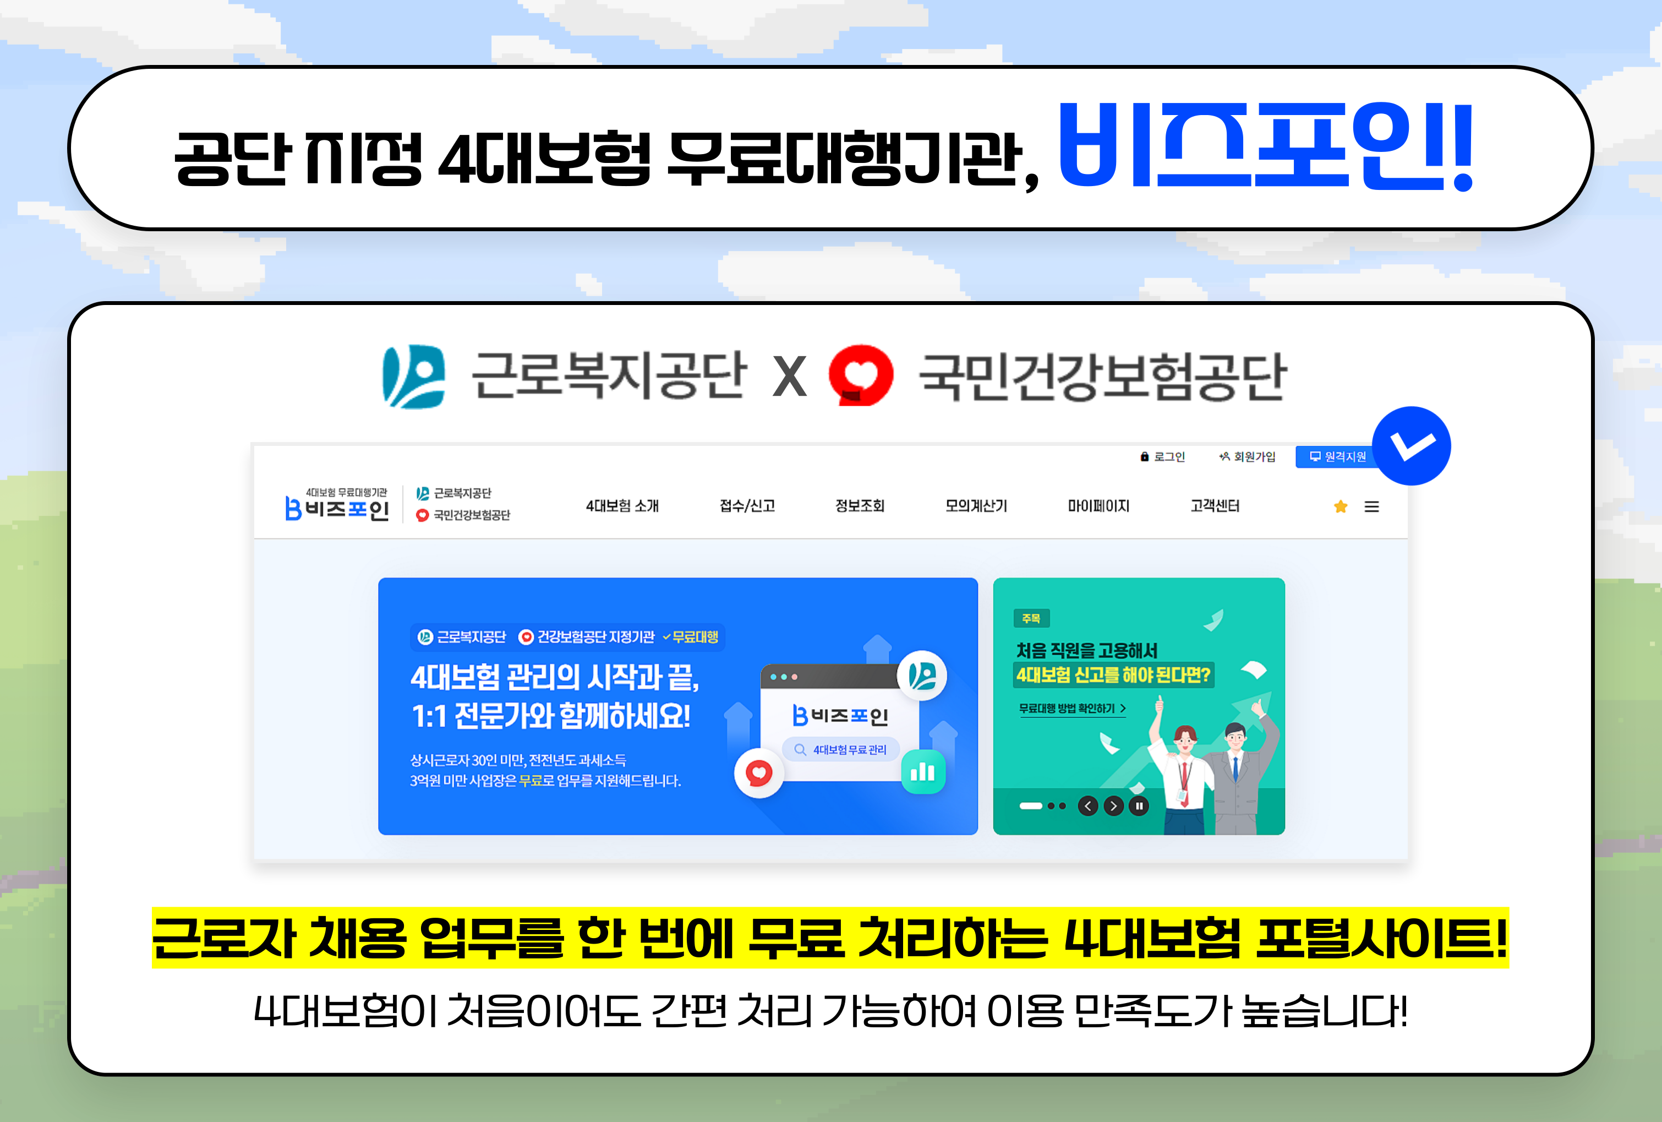Image resolution: width=1662 pixels, height=1122 pixels.
Task: Pause the banner slideshow
Action: point(1139,806)
